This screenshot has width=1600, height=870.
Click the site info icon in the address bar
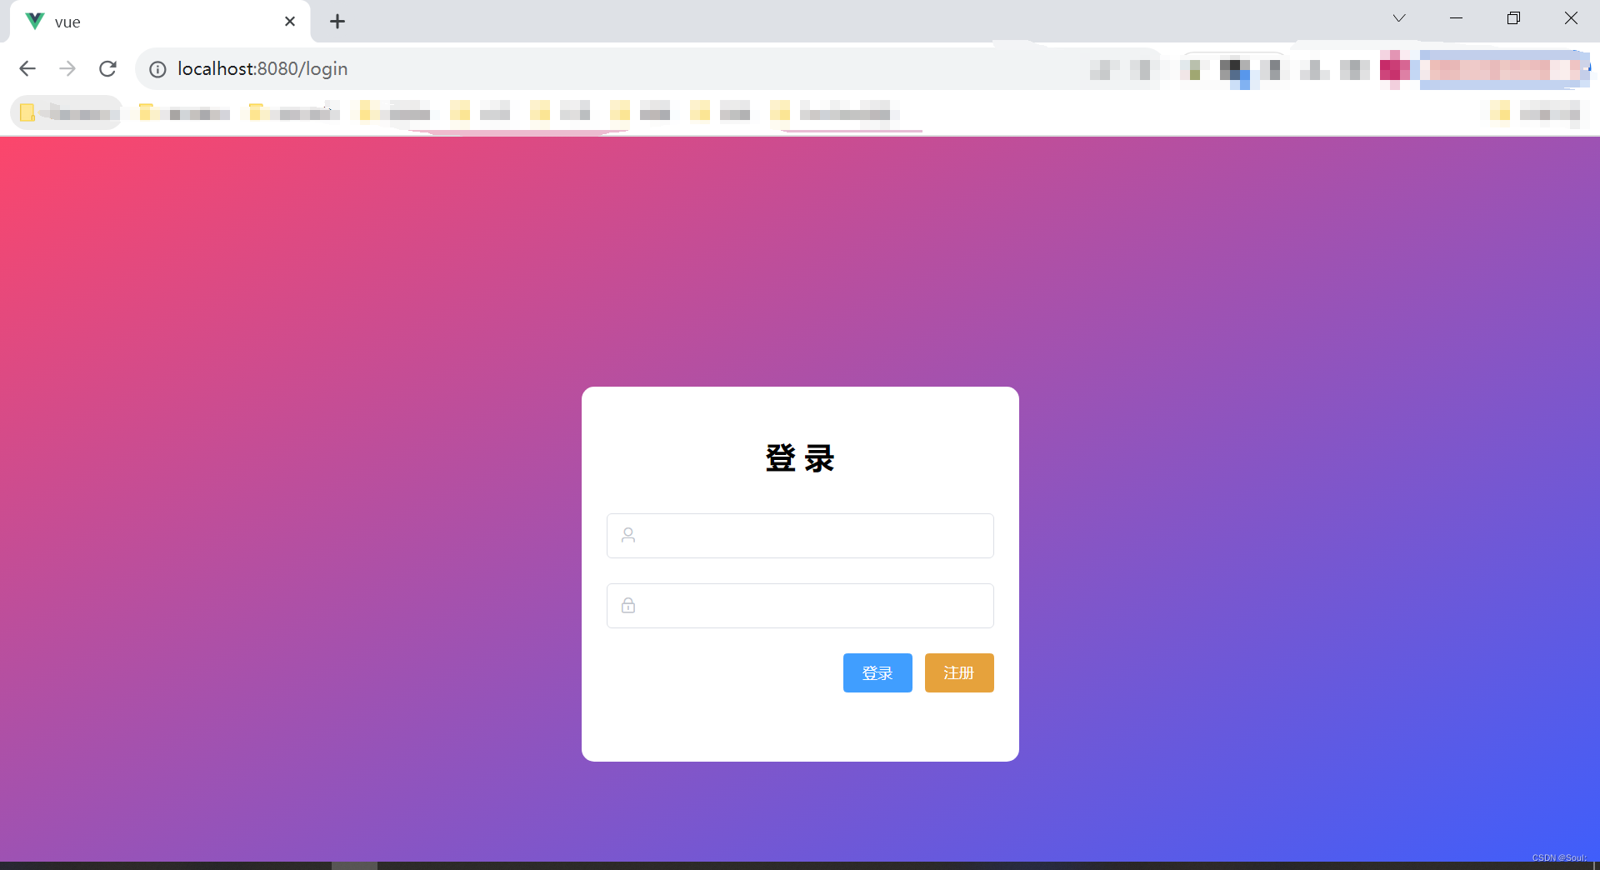point(157,69)
